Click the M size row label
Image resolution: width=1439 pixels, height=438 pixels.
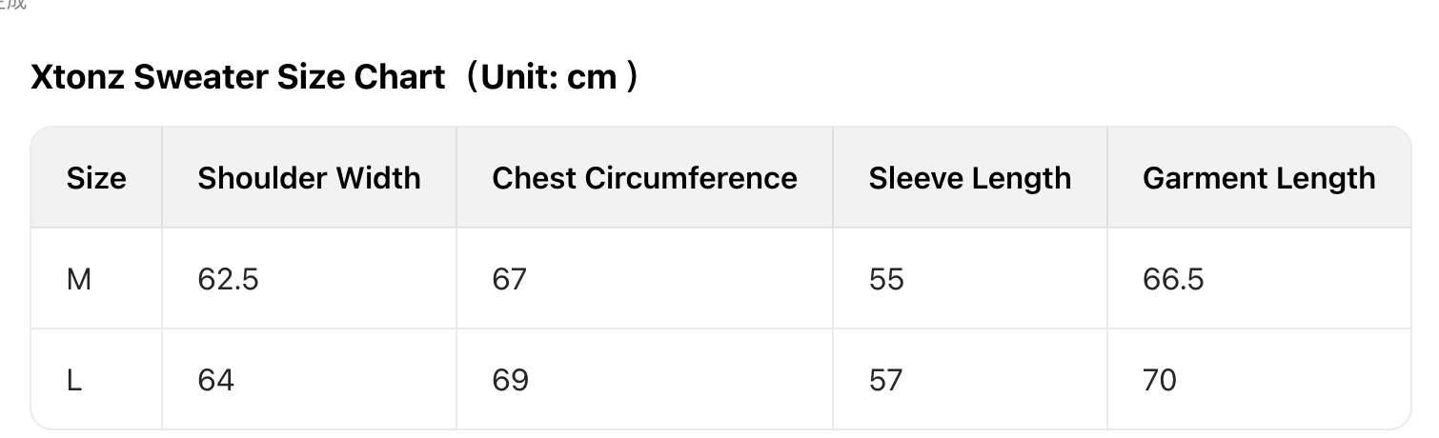(79, 279)
